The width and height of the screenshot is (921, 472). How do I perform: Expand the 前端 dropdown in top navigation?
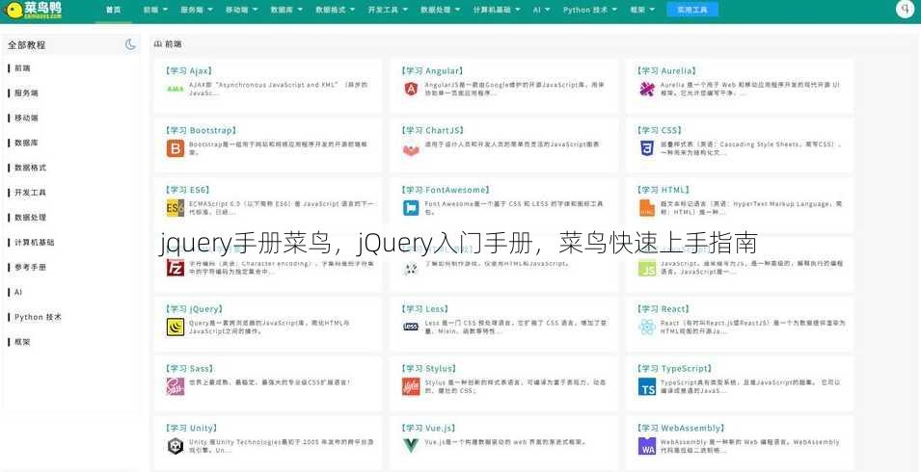(155, 10)
